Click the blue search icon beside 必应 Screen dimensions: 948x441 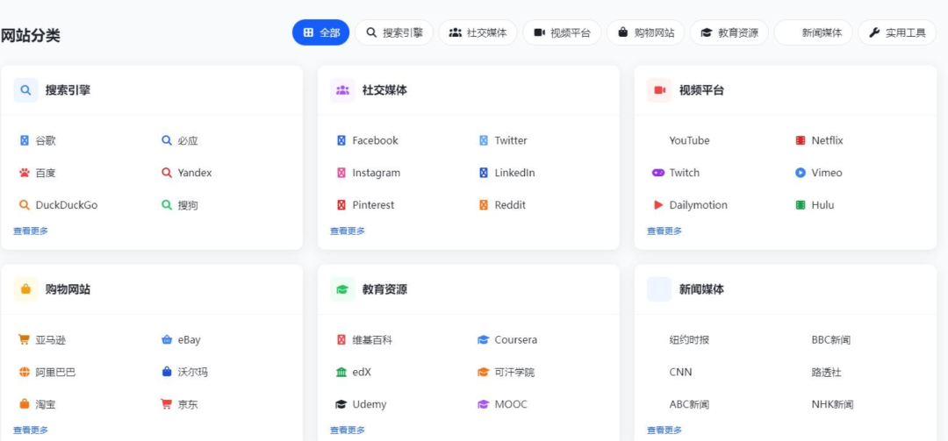167,141
